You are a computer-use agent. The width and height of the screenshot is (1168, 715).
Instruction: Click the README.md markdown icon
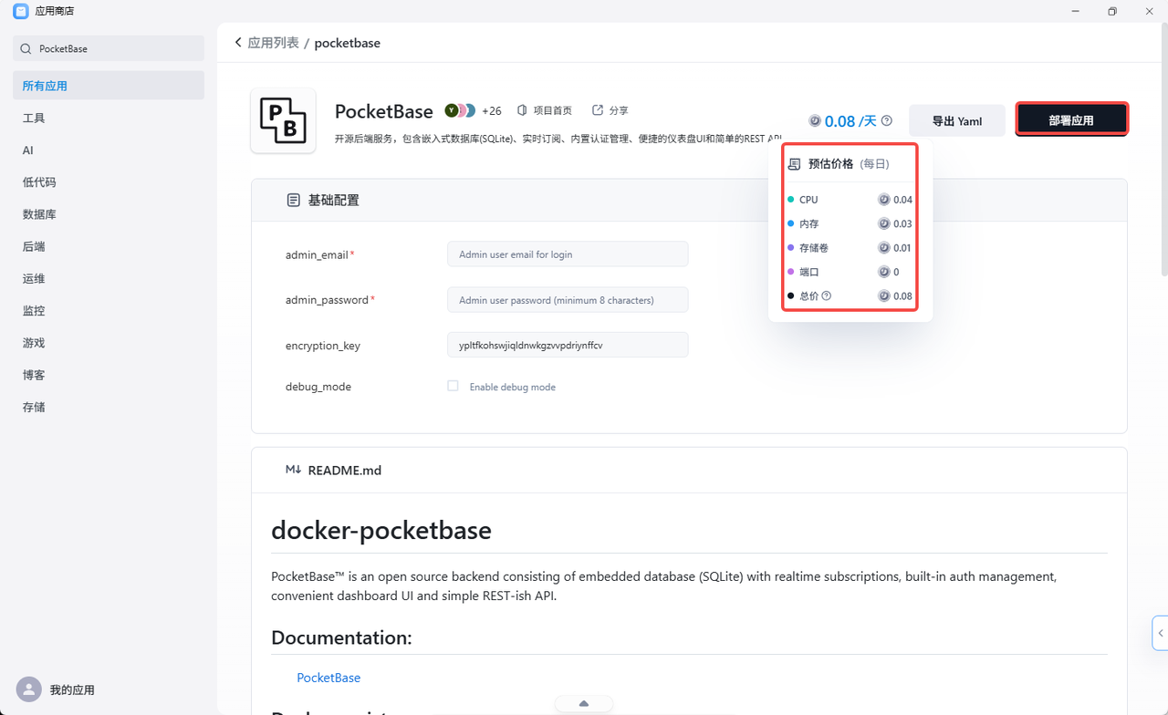[x=293, y=470]
